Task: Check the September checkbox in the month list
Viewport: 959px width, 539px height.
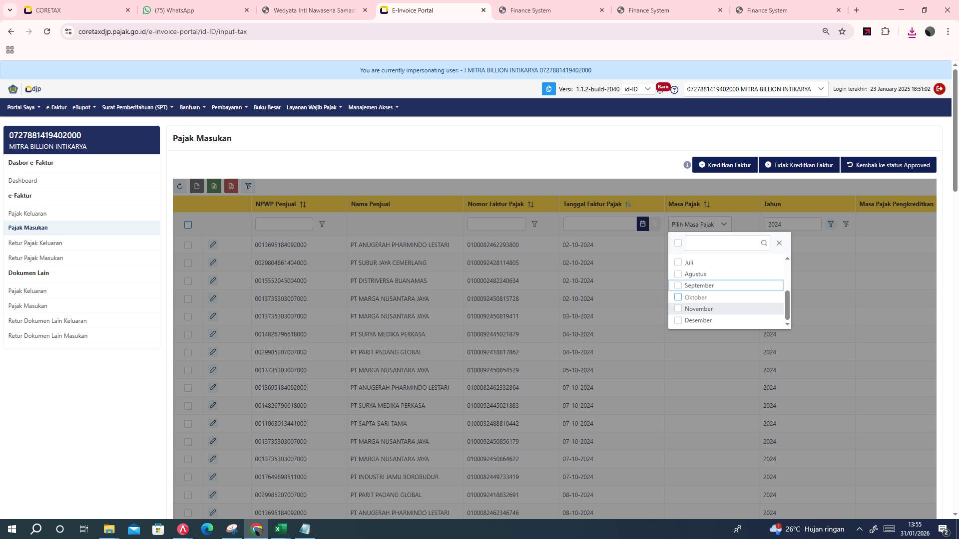Action: tap(678, 285)
